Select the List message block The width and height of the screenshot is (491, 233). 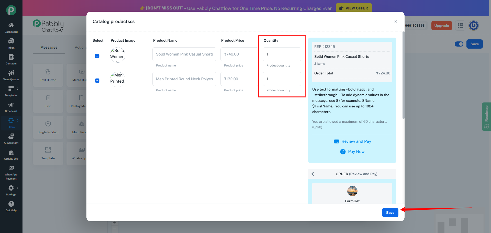coord(48,101)
